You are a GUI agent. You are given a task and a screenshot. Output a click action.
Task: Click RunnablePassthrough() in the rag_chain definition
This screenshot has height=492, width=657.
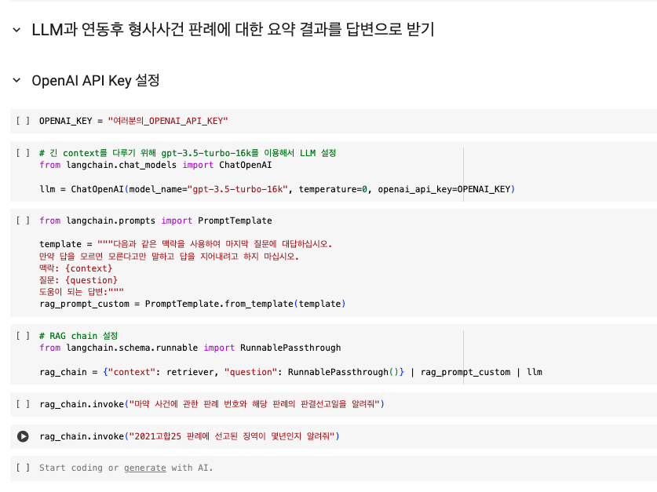pos(343,372)
